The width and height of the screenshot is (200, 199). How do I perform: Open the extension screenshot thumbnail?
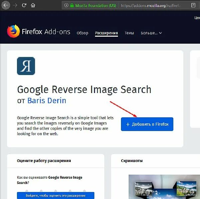(164, 187)
